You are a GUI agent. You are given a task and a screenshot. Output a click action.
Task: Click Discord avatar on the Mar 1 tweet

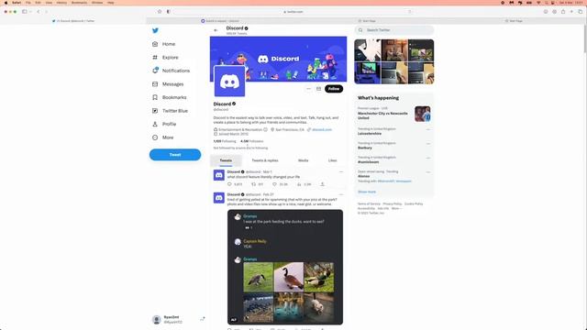pos(219,175)
